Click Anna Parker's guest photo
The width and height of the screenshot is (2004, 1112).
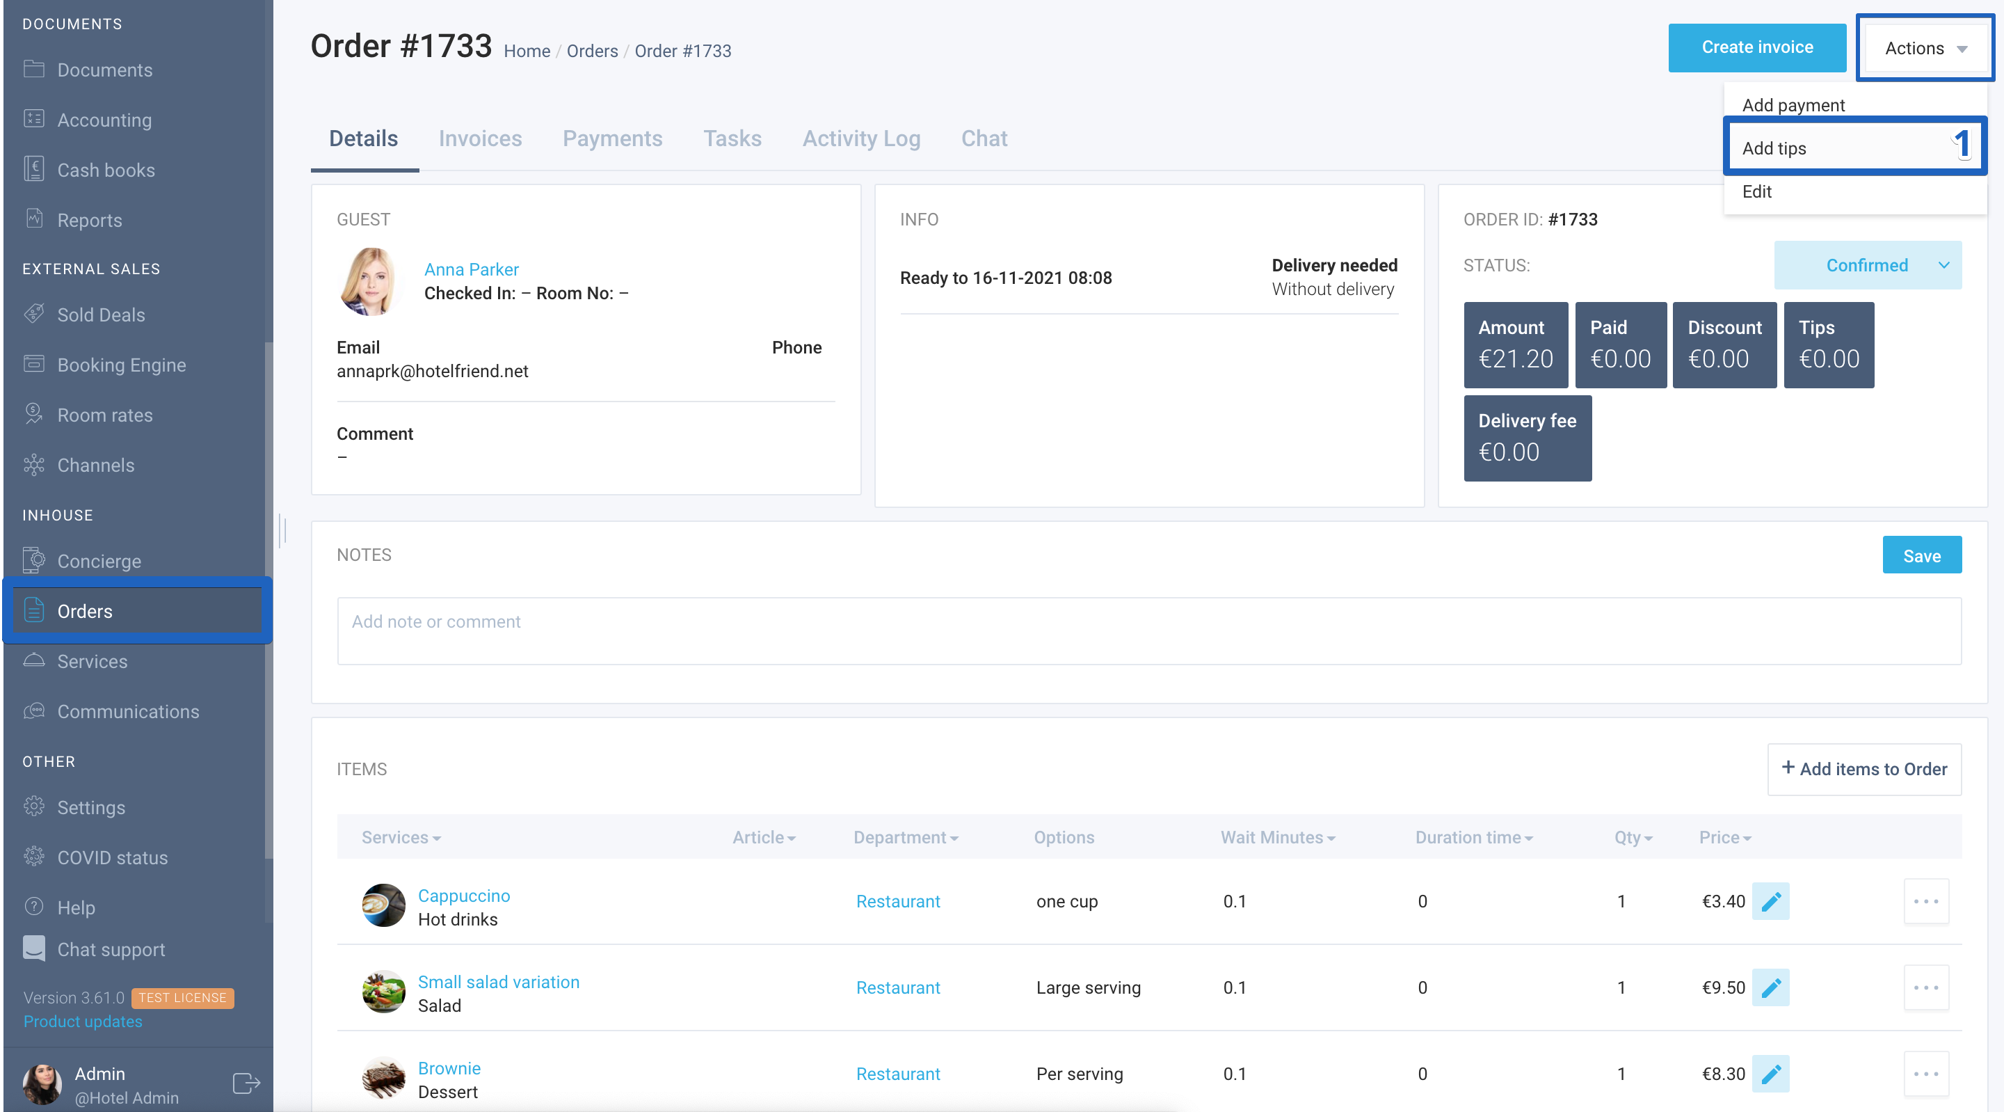tap(369, 282)
